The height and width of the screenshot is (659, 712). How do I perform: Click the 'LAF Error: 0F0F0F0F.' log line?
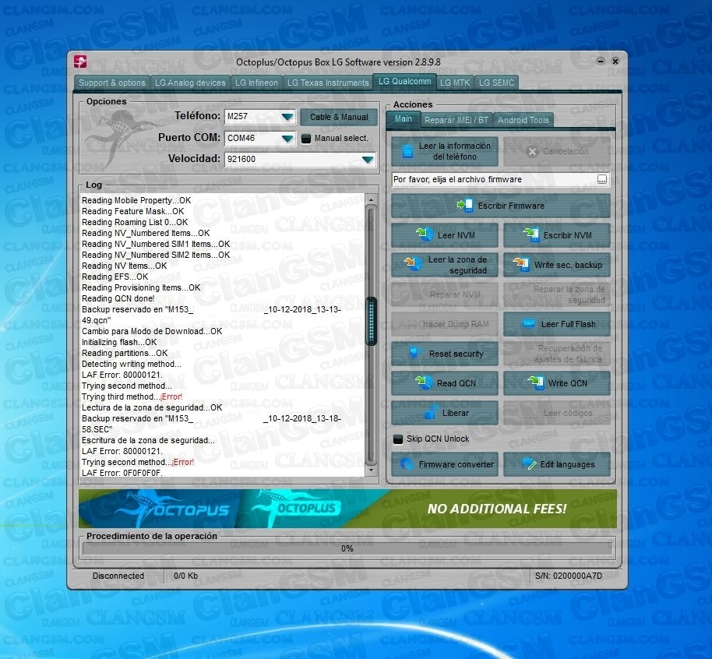(x=122, y=473)
